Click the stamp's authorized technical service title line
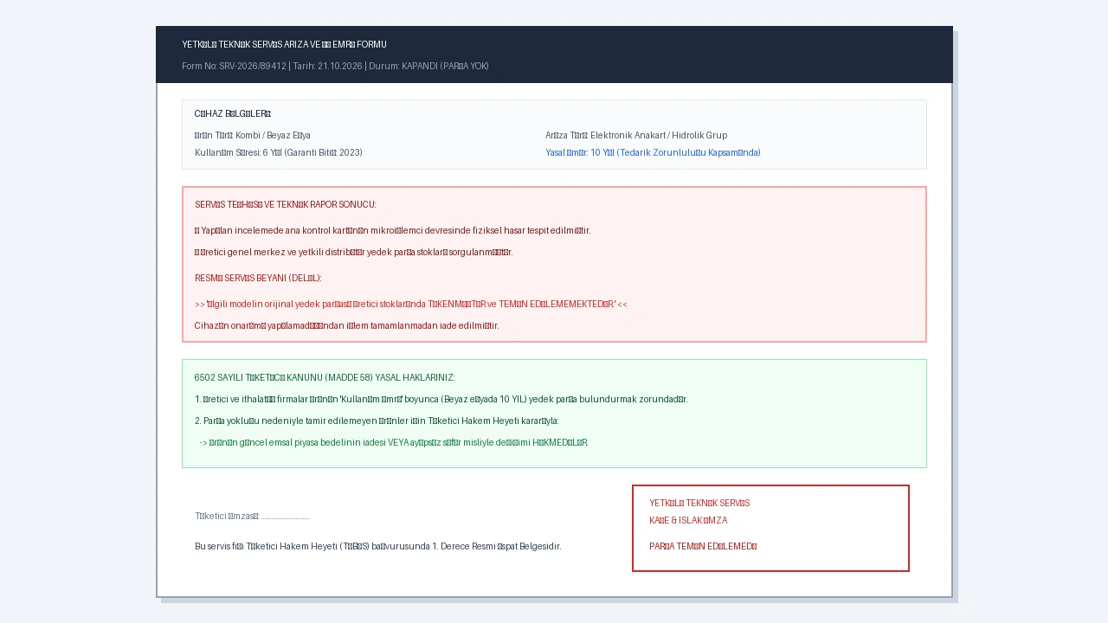The width and height of the screenshot is (1108, 623). point(699,503)
